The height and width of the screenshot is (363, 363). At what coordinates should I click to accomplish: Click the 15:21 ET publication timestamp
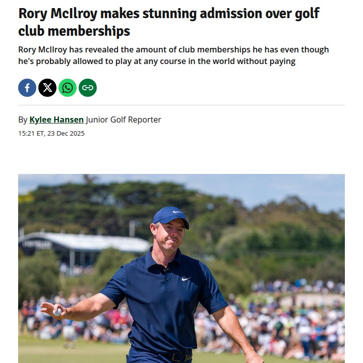point(51,134)
